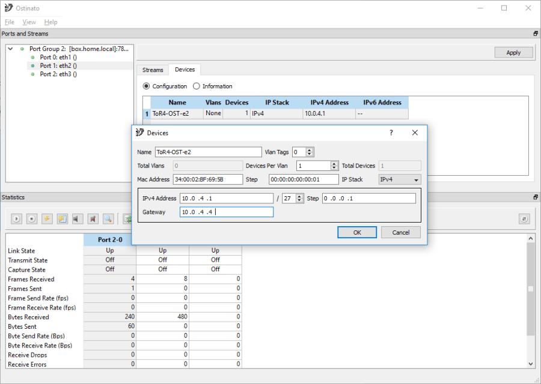Float the Statistics dock panel
541x384 pixels.
pyautogui.click(x=536, y=197)
